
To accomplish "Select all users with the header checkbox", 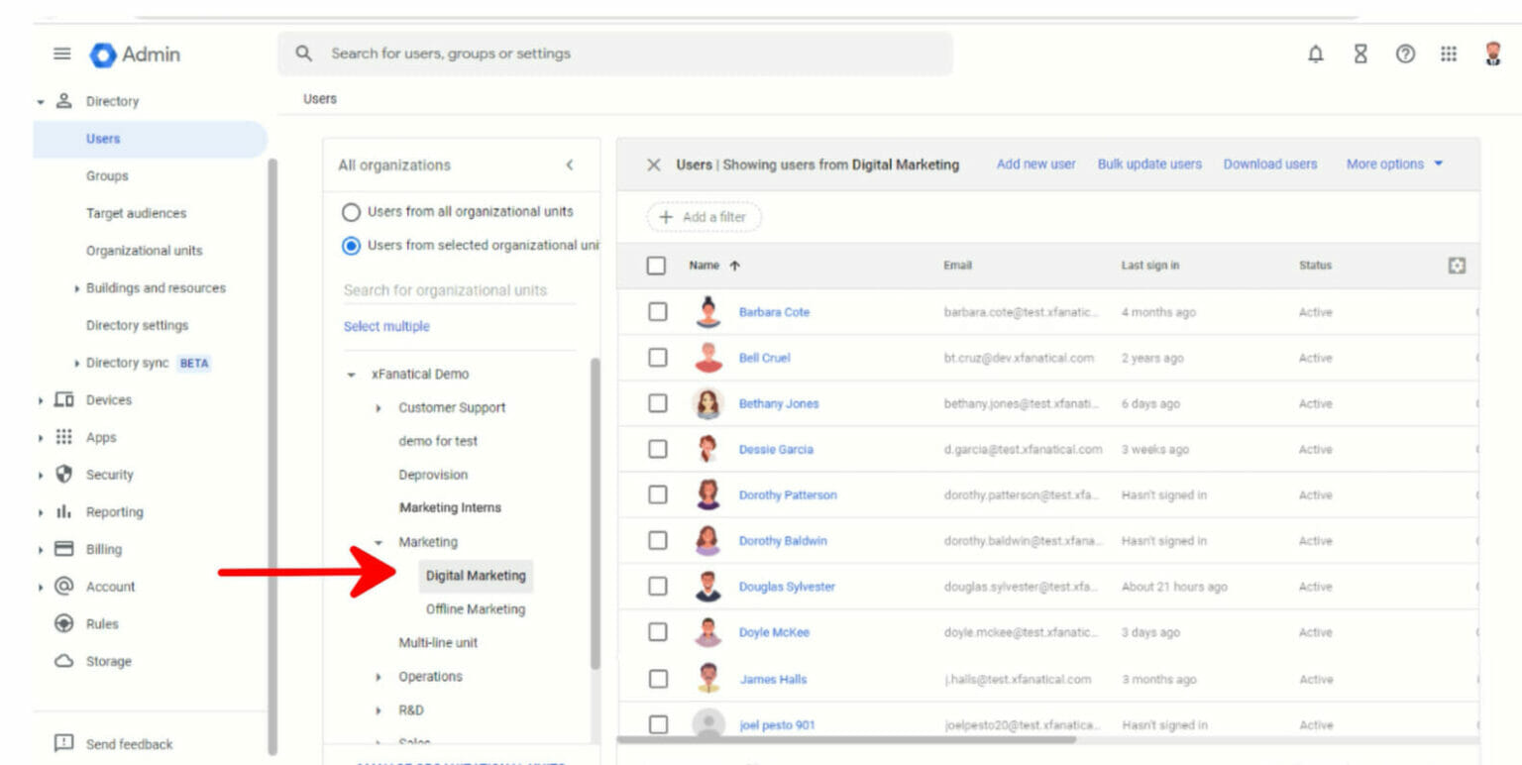I will (657, 265).
